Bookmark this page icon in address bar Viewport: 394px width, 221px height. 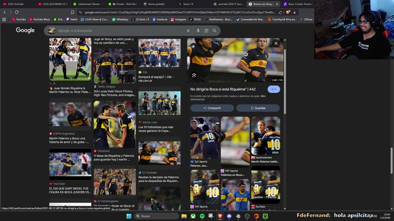point(72,12)
